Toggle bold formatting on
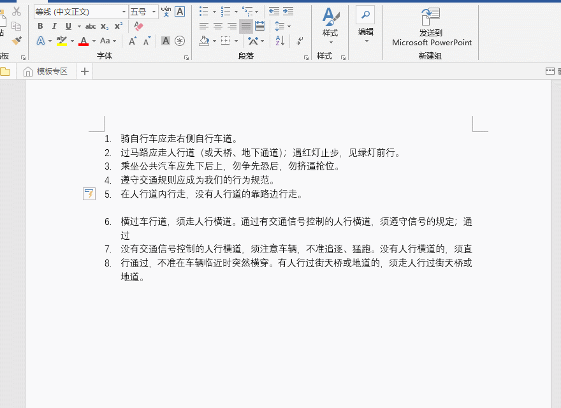 click(40, 25)
